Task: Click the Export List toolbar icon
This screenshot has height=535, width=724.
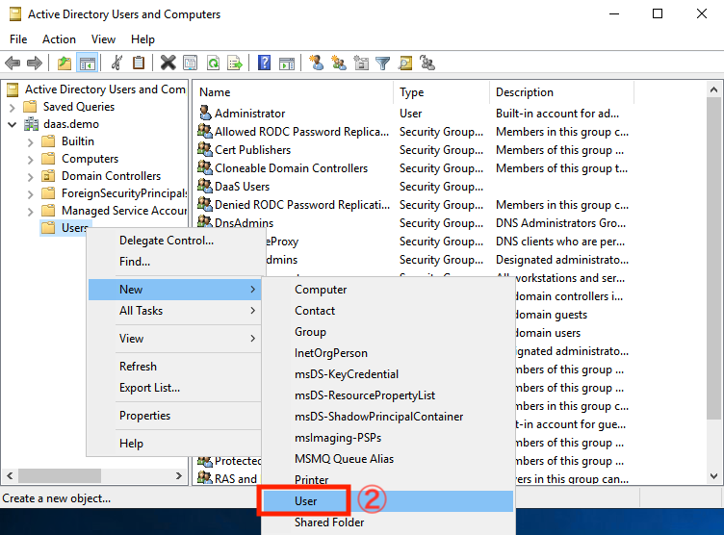Action: [235, 63]
